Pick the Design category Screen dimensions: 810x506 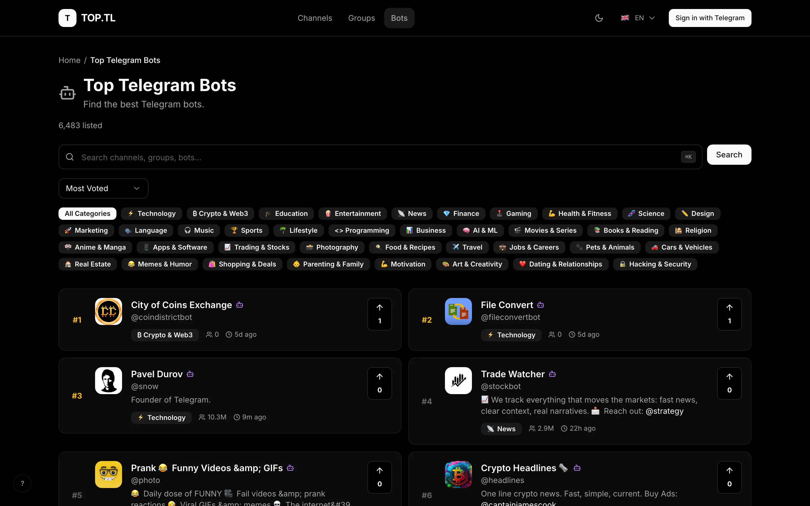[697, 214]
